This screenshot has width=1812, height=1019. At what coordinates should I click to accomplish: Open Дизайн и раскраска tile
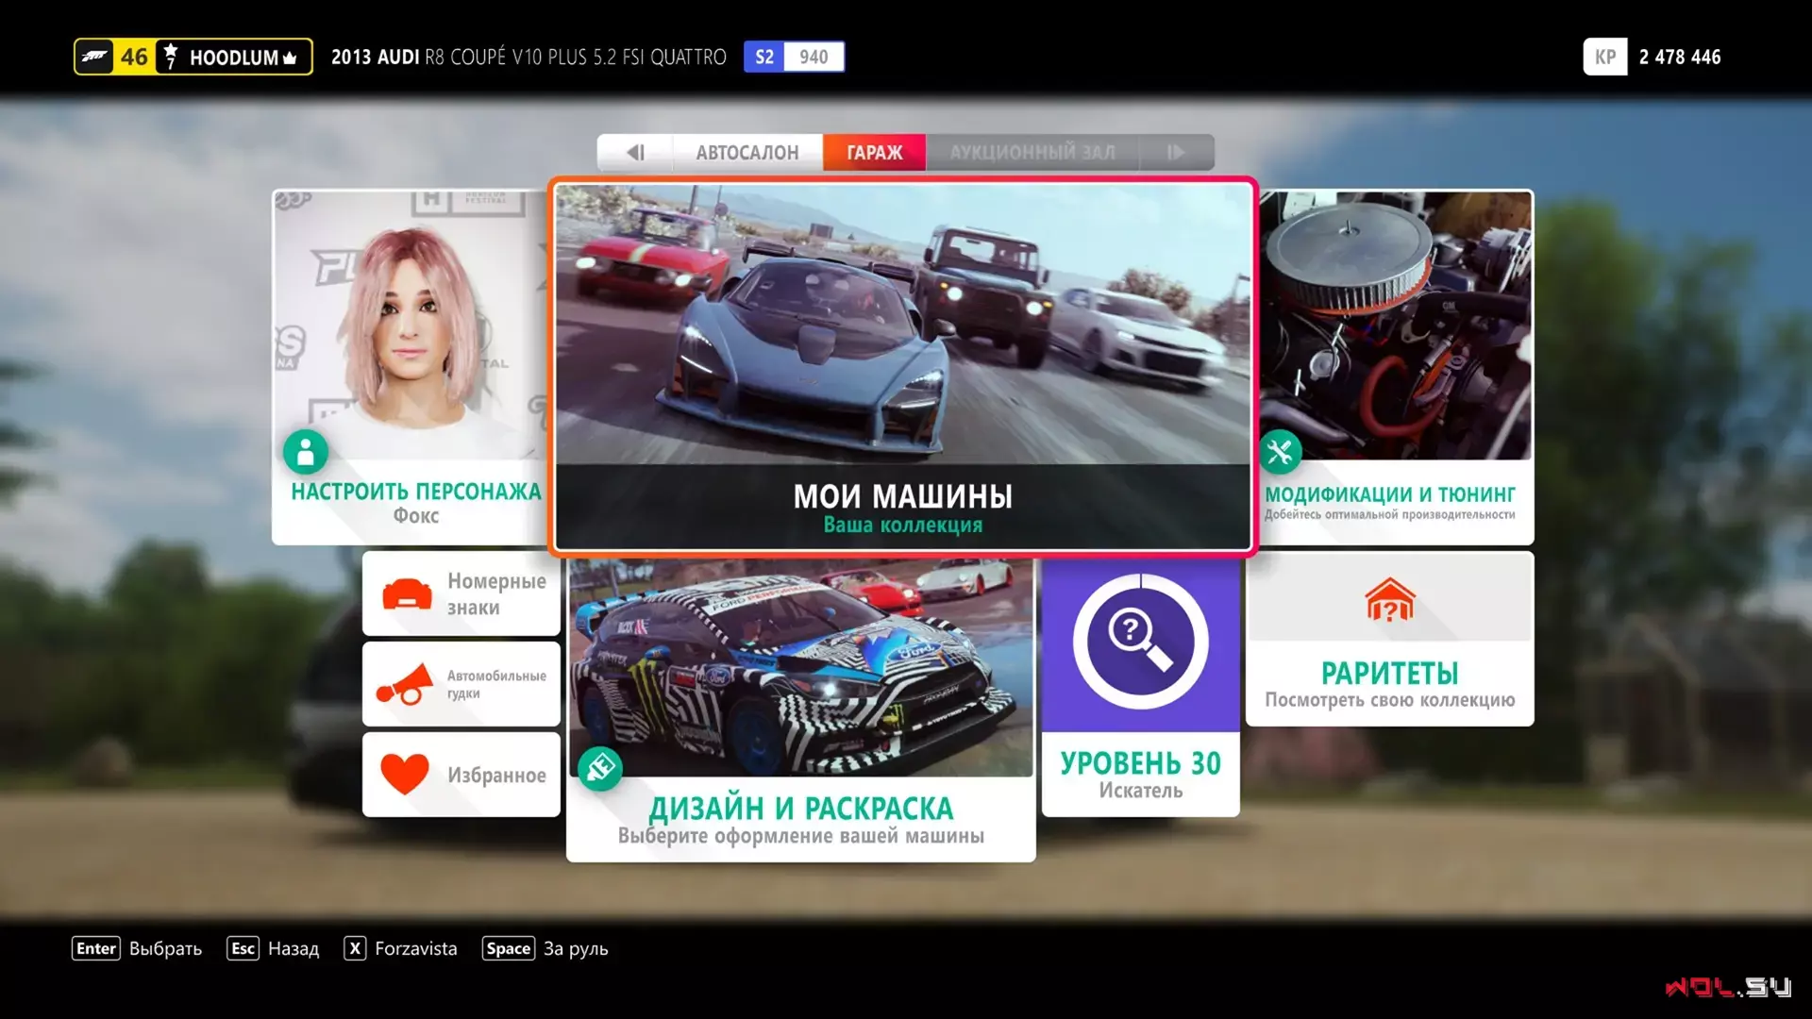tap(801, 710)
